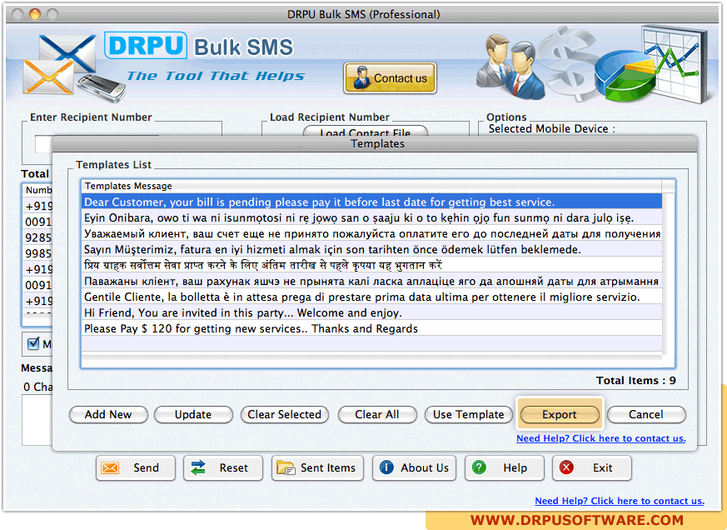This screenshot has width=727, height=530.
Task: Click the mobile phone icon in header
Action: (102, 87)
